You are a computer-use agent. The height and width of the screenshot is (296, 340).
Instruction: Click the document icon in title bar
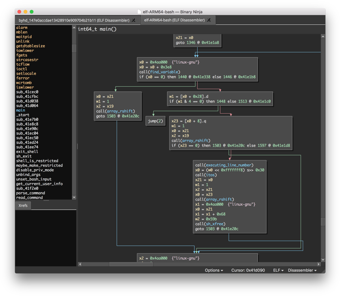tap(139, 12)
